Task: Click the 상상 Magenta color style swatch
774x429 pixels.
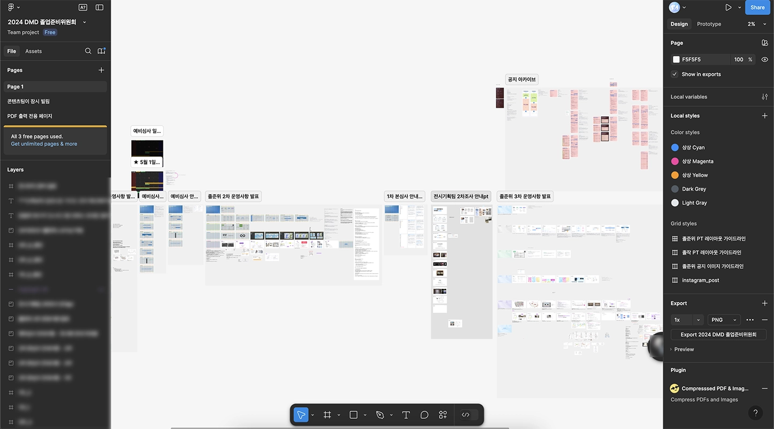Action: point(675,161)
